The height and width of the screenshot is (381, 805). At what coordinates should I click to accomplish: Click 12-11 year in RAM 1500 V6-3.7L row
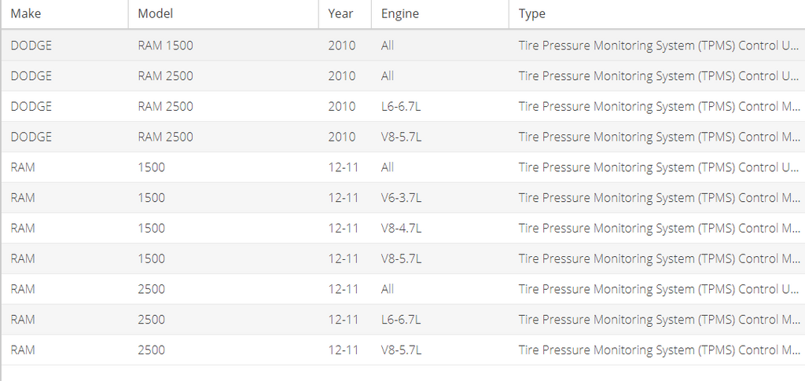344,198
